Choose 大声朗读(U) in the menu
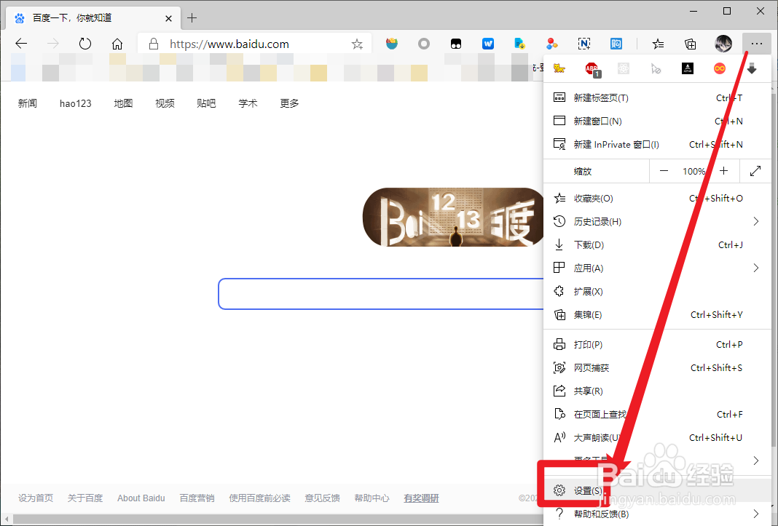This screenshot has width=778, height=526. point(657,438)
